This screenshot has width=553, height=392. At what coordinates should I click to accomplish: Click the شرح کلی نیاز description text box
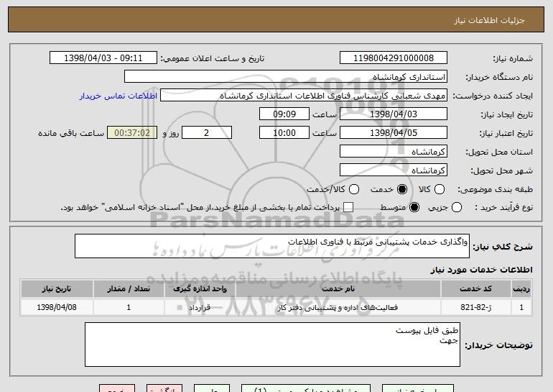[x=272, y=246]
